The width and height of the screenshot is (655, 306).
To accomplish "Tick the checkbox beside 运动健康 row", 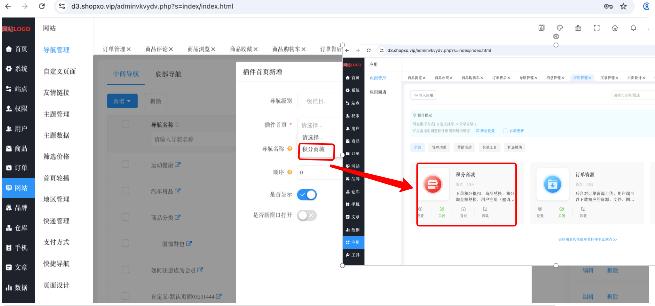I will (x=126, y=164).
